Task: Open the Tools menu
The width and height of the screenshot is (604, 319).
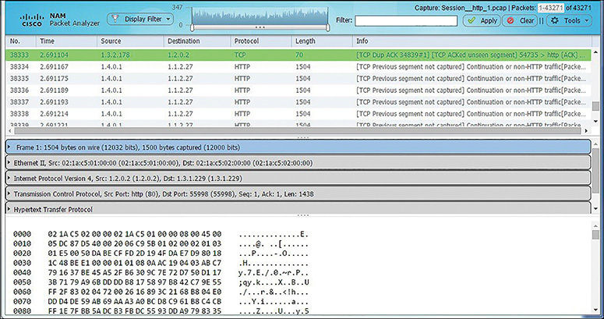Action: (x=569, y=20)
